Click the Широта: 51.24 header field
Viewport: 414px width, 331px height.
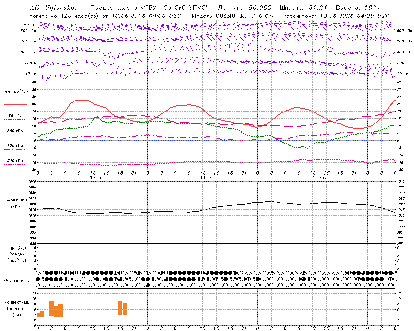[303, 8]
